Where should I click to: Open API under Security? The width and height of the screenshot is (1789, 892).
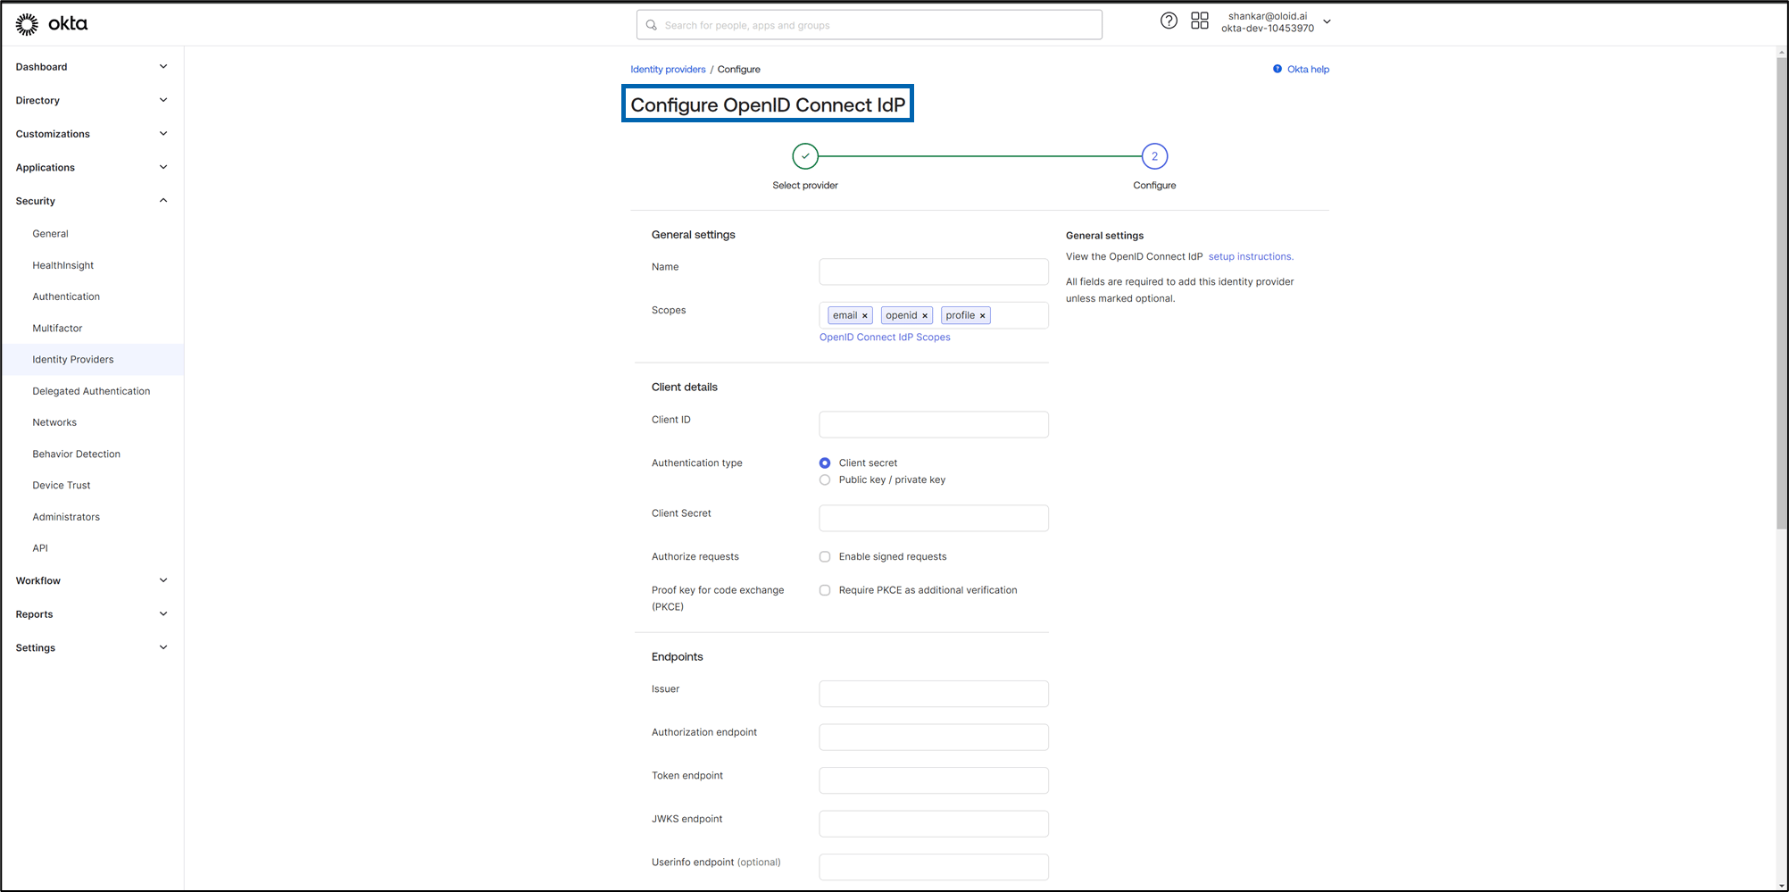(x=40, y=548)
